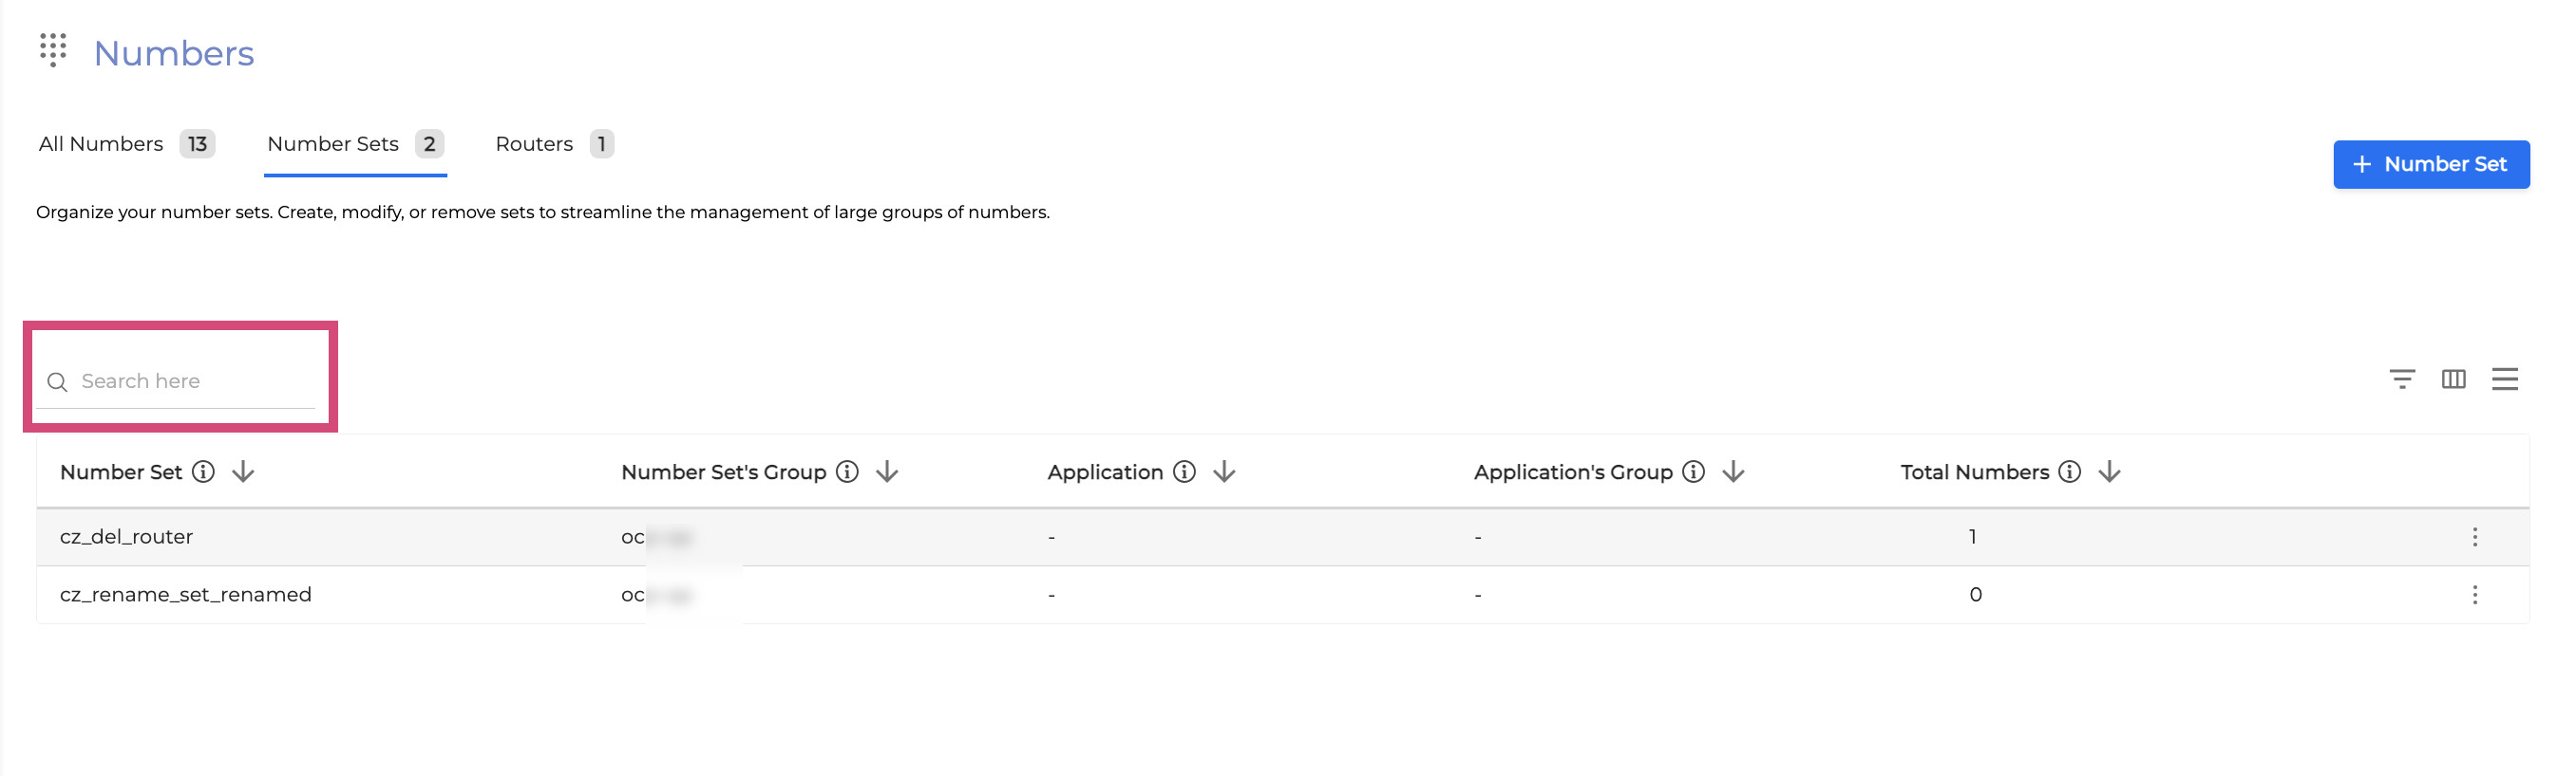Viewport: 2576px width, 776px height.
Task: Open actions menu for cz_del_router row
Action: coord(2474,537)
